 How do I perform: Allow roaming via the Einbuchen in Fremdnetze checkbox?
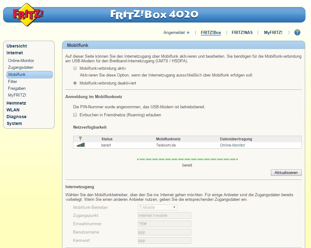[x=74, y=114]
